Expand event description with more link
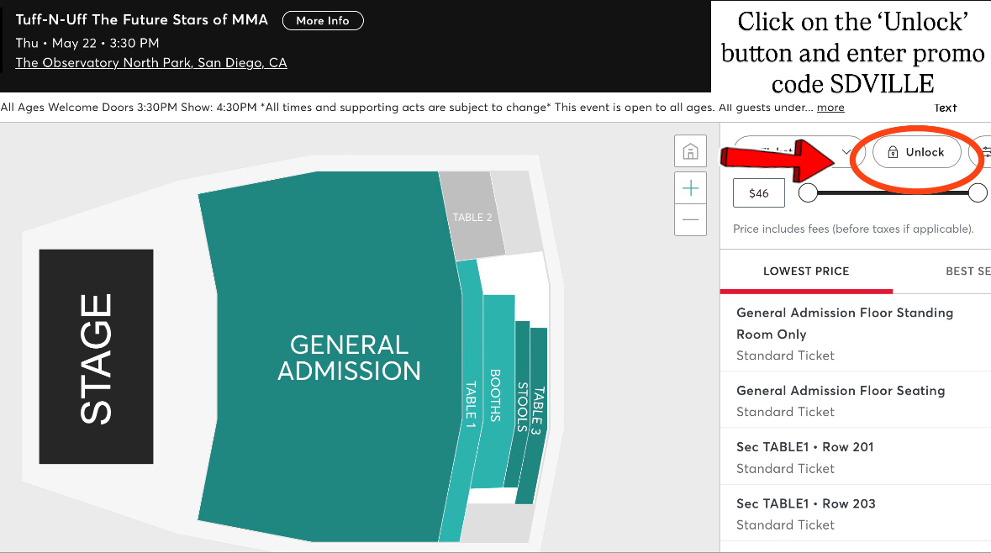The width and height of the screenshot is (991, 553). (830, 108)
